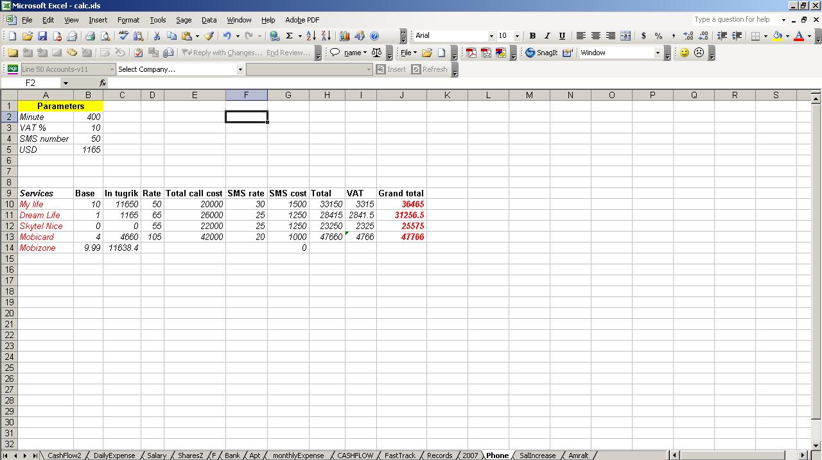The width and height of the screenshot is (822, 460).
Task: Cut selection with the scissors icon
Action: coord(156,36)
